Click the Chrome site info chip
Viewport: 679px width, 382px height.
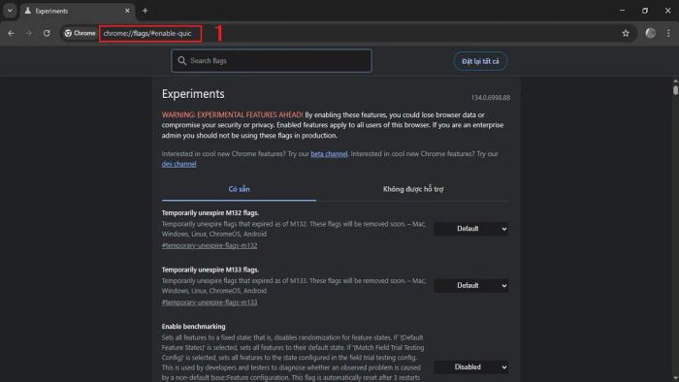pyautogui.click(x=80, y=33)
